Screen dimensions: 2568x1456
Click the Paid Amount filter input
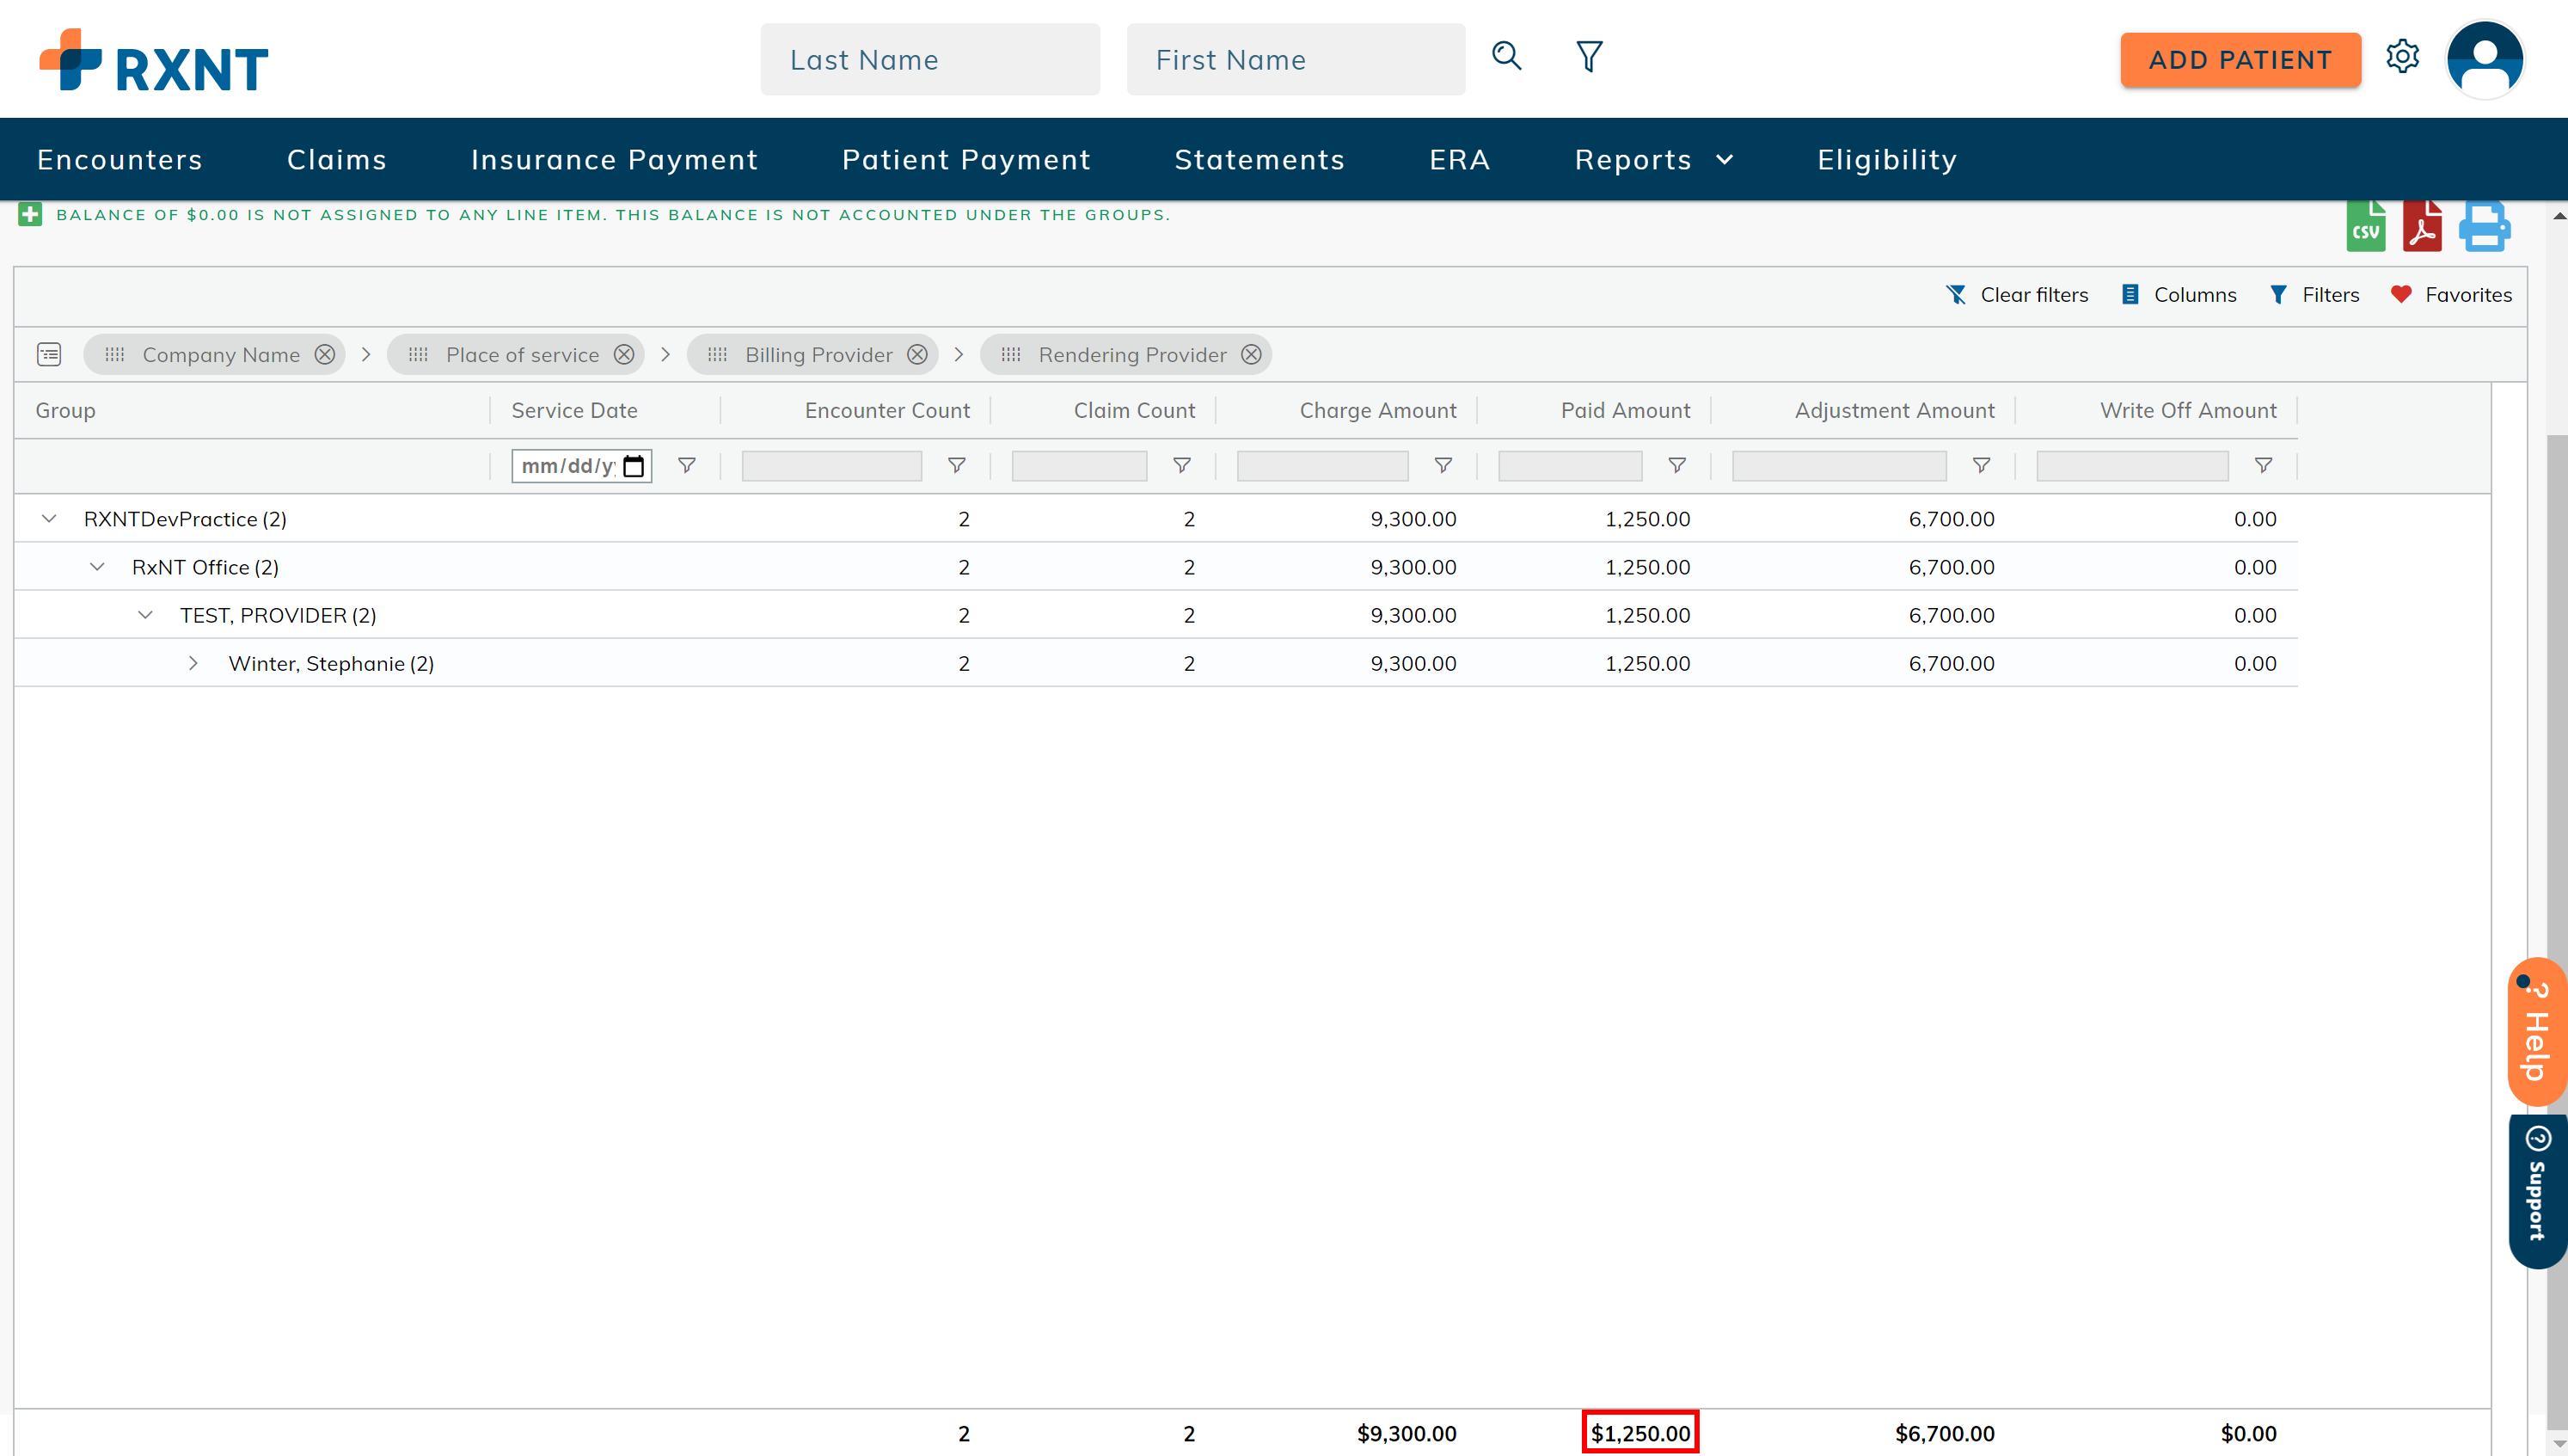[1569, 466]
